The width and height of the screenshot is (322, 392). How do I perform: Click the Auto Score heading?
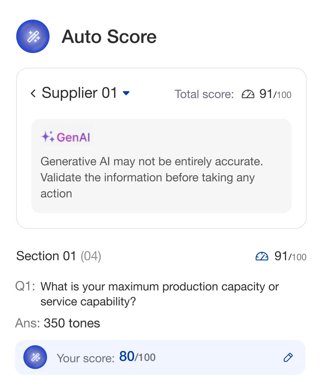point(109,37)
